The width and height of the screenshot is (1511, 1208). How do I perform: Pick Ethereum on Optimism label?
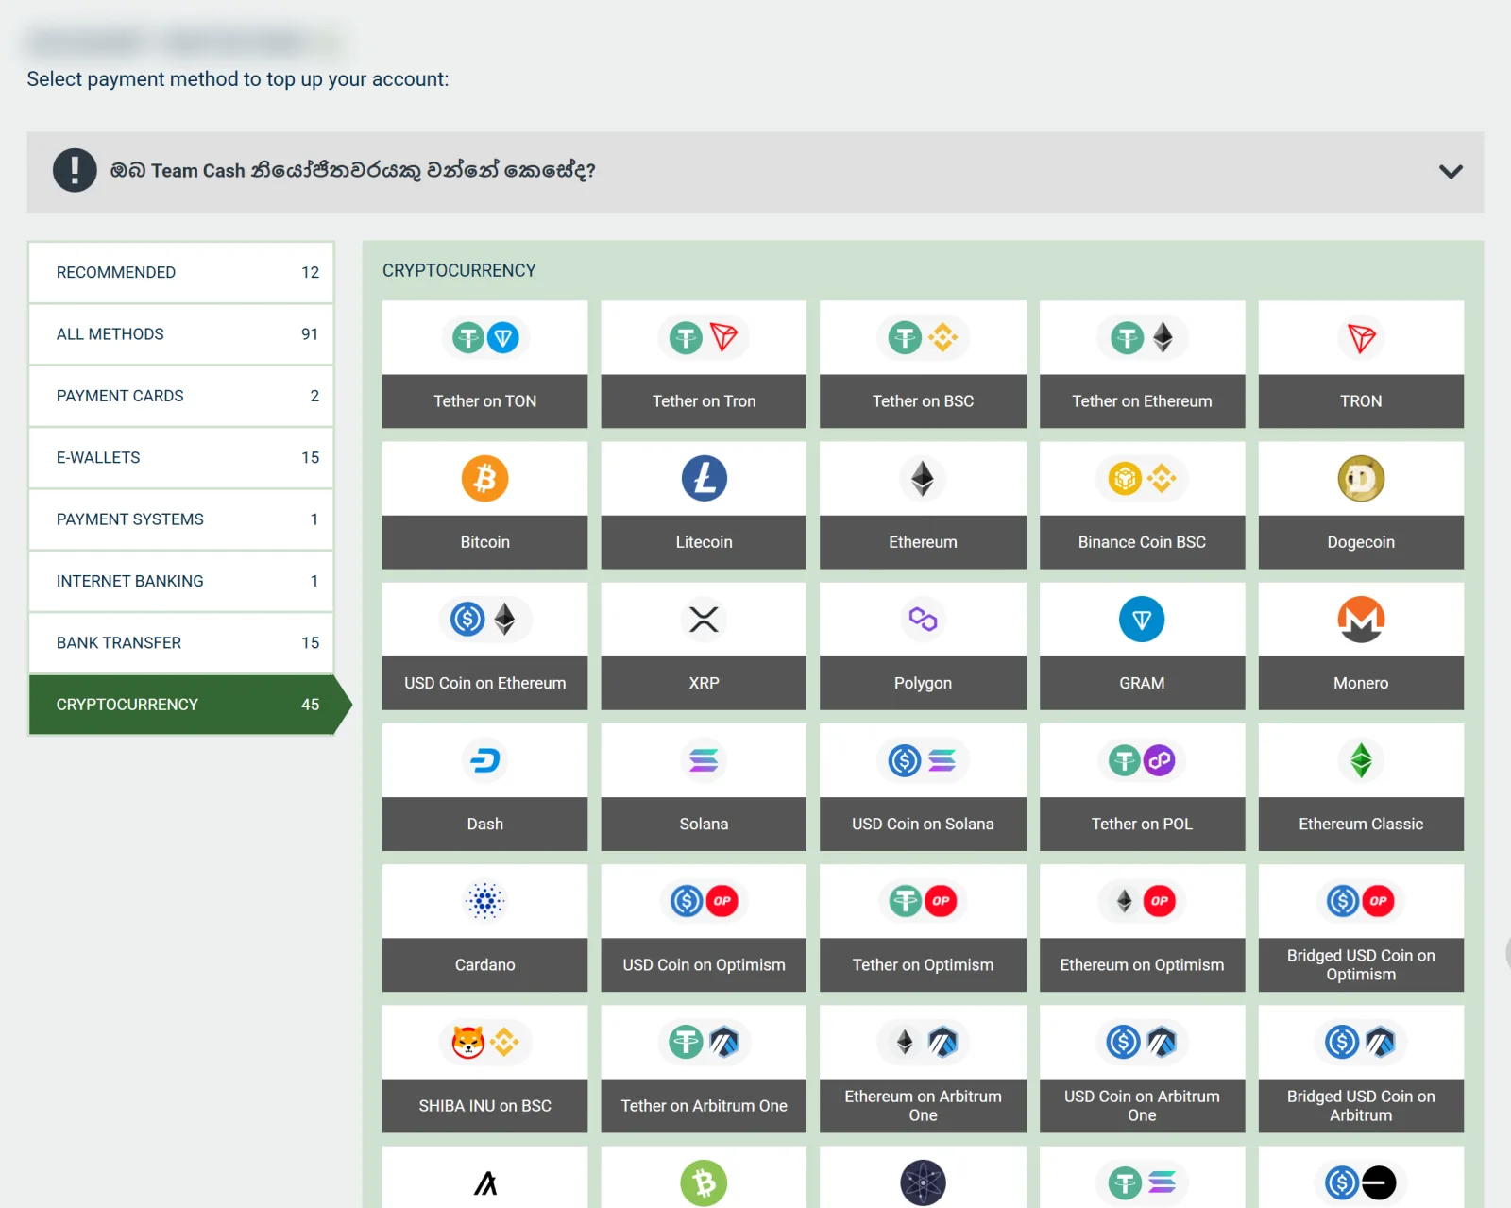tap(1142, 965)
